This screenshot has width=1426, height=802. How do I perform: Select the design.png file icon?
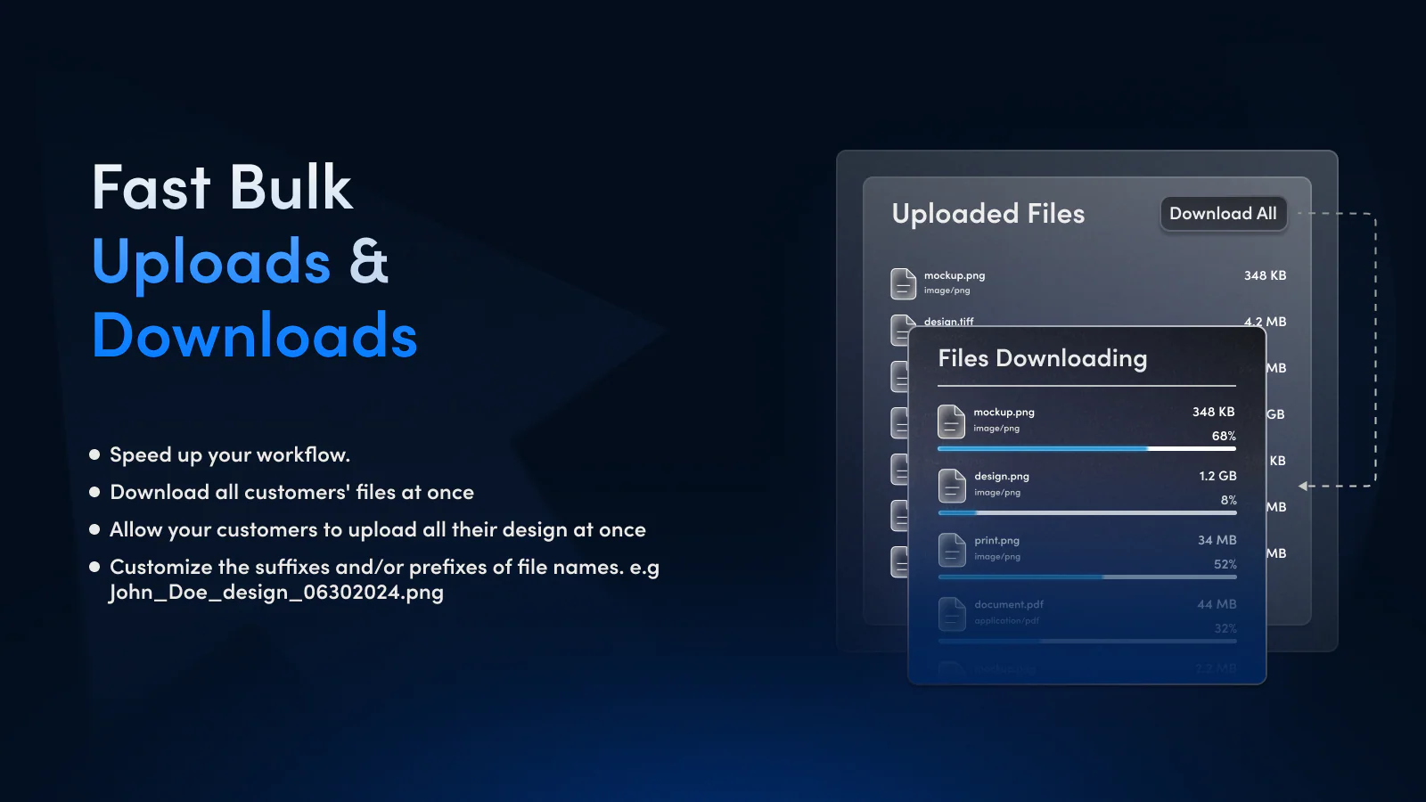952,486
